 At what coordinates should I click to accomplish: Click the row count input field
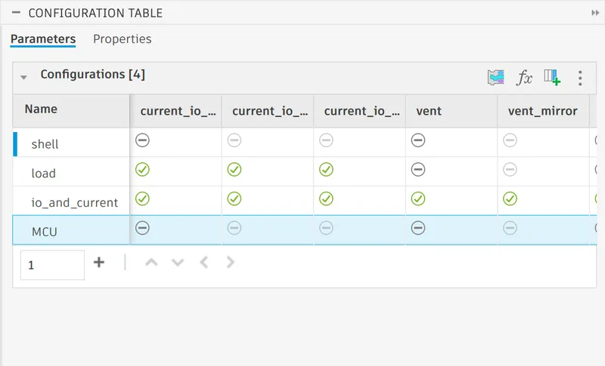tap(52, 265)
